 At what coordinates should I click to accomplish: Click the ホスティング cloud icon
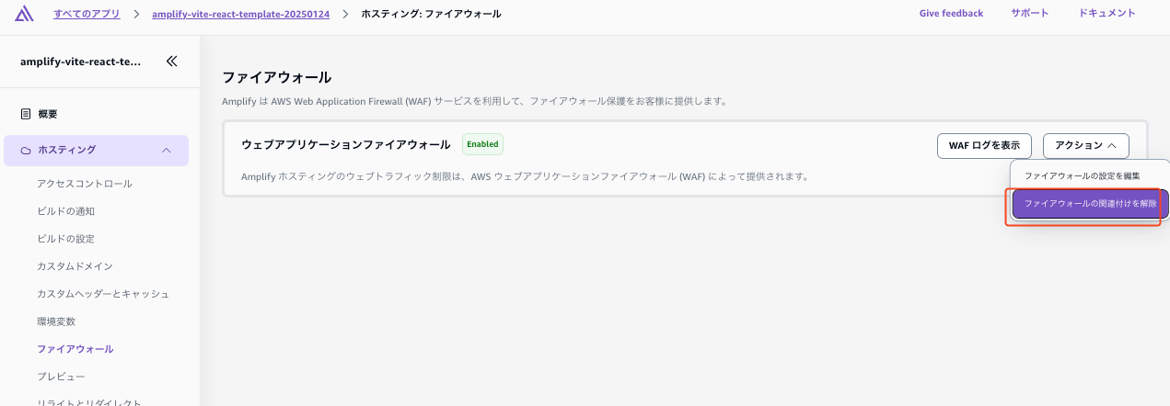point(26,150)
